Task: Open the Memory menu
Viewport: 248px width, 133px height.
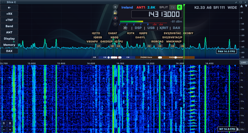Action: pos(9,45)
